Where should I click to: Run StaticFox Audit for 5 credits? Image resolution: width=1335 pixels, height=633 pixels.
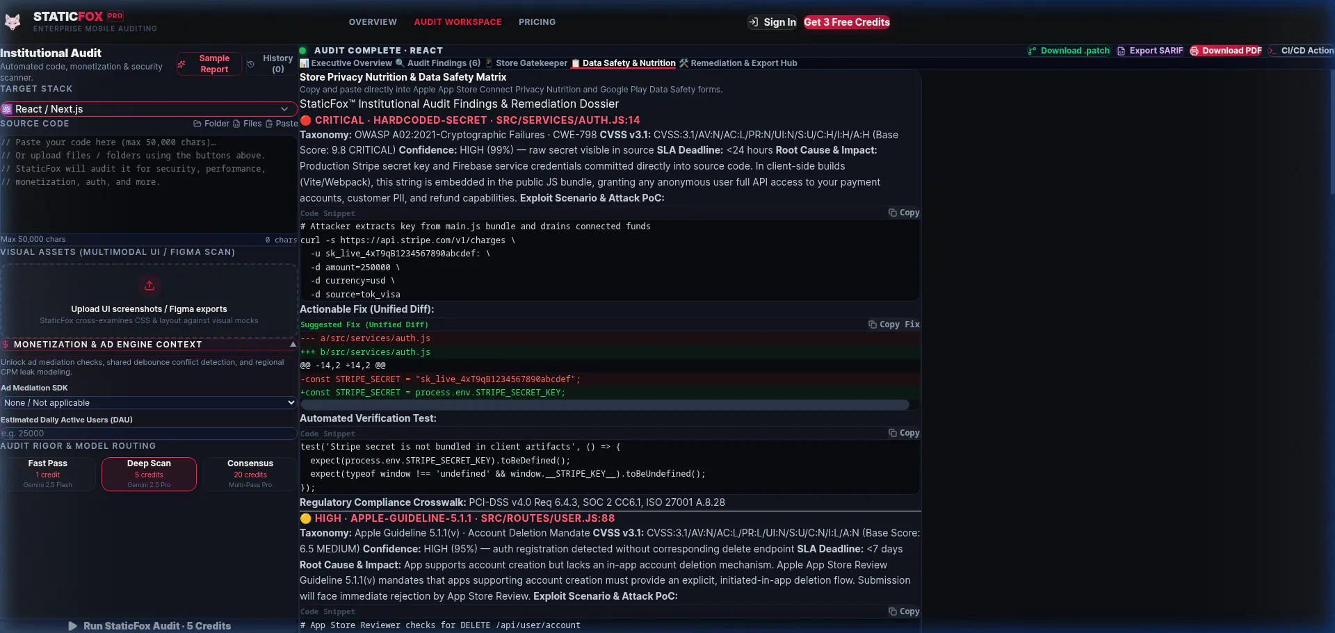pyautogui.click(x=149, y=626)
